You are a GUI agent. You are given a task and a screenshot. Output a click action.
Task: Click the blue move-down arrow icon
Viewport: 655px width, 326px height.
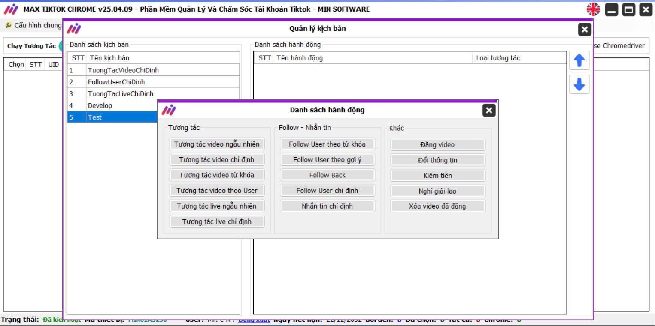coord(579,85)
